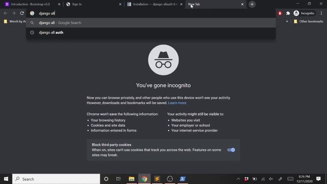The width and height of the screenshot is (327, 184).
Task: Open Sublime Text from taskbar
Action: pos(157,179)
